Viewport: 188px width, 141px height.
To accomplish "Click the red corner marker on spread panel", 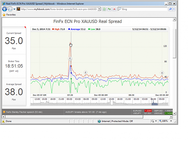I will tap(25, 27).
